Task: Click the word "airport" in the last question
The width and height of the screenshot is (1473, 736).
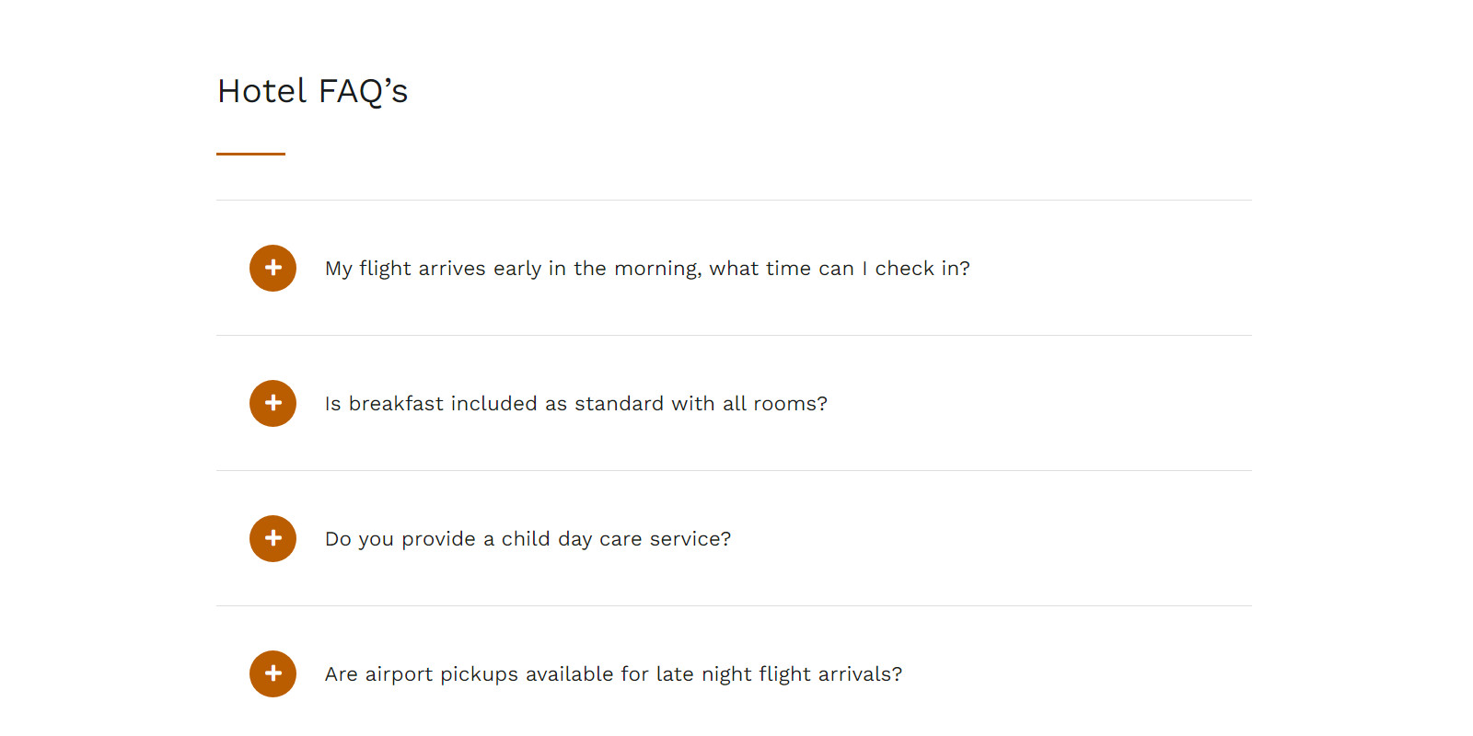Action: click(x=399, y=675)
